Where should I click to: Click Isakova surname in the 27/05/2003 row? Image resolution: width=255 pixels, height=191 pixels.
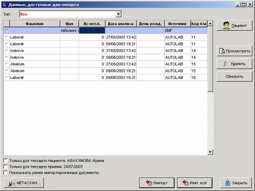click(17, 51)
